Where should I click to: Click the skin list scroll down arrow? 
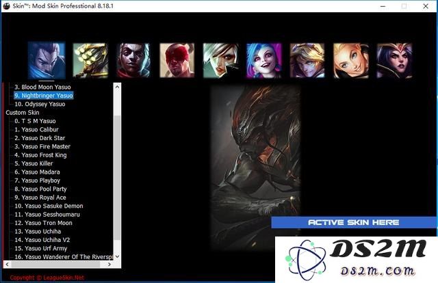coord(117,256)
